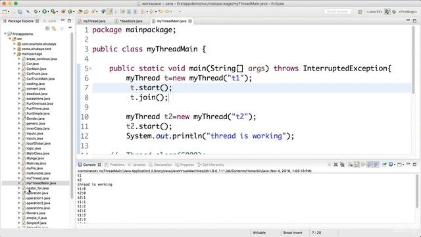Toggle Scroll Lock in Console toolbar

coord(357,165)
